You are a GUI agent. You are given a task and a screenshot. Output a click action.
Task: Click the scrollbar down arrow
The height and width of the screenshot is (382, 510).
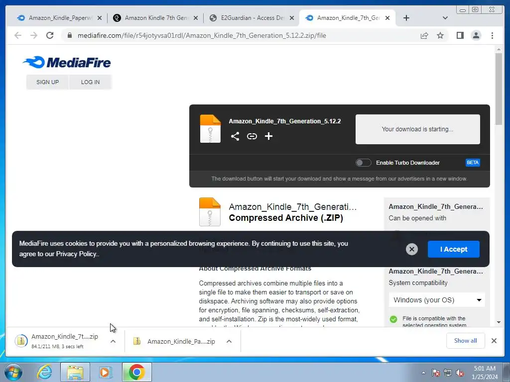pos(499,322)
